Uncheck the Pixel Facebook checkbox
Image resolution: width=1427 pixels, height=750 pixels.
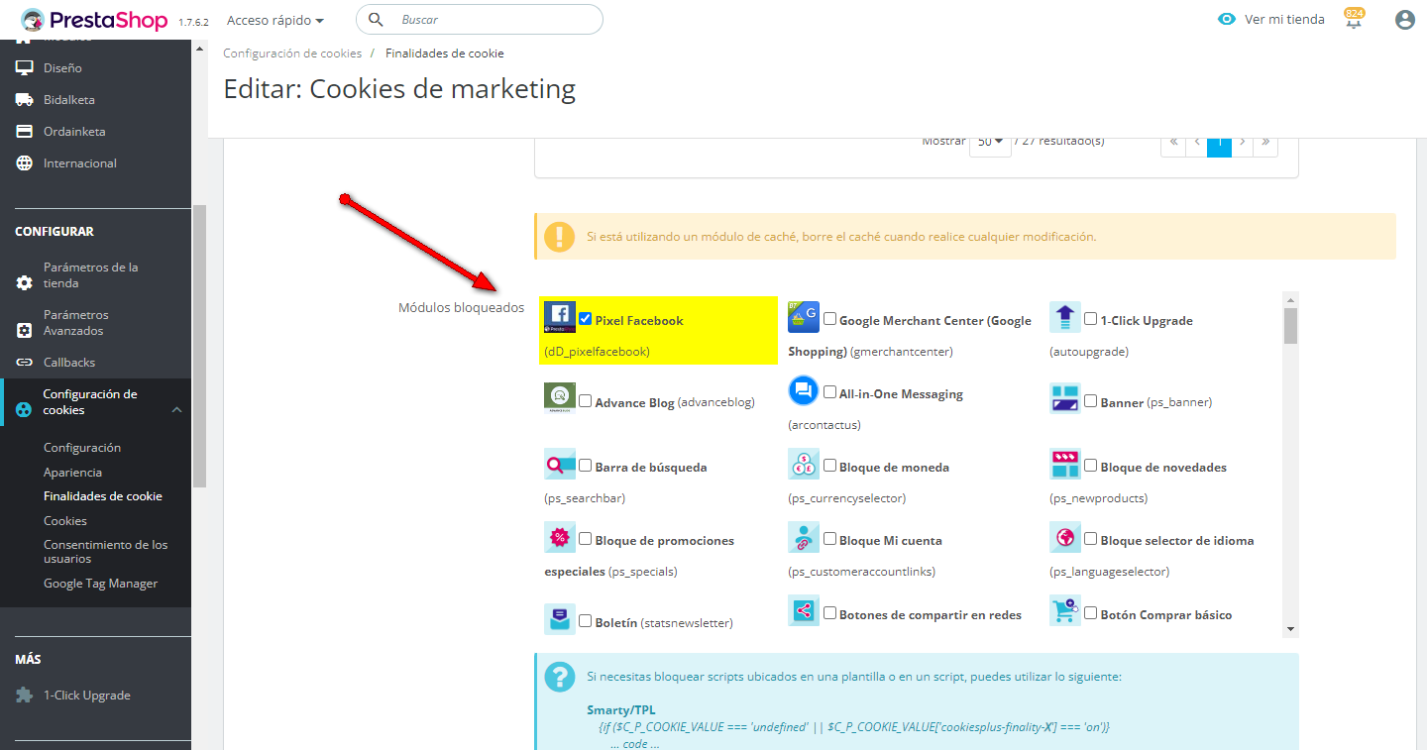coord(586,319)
